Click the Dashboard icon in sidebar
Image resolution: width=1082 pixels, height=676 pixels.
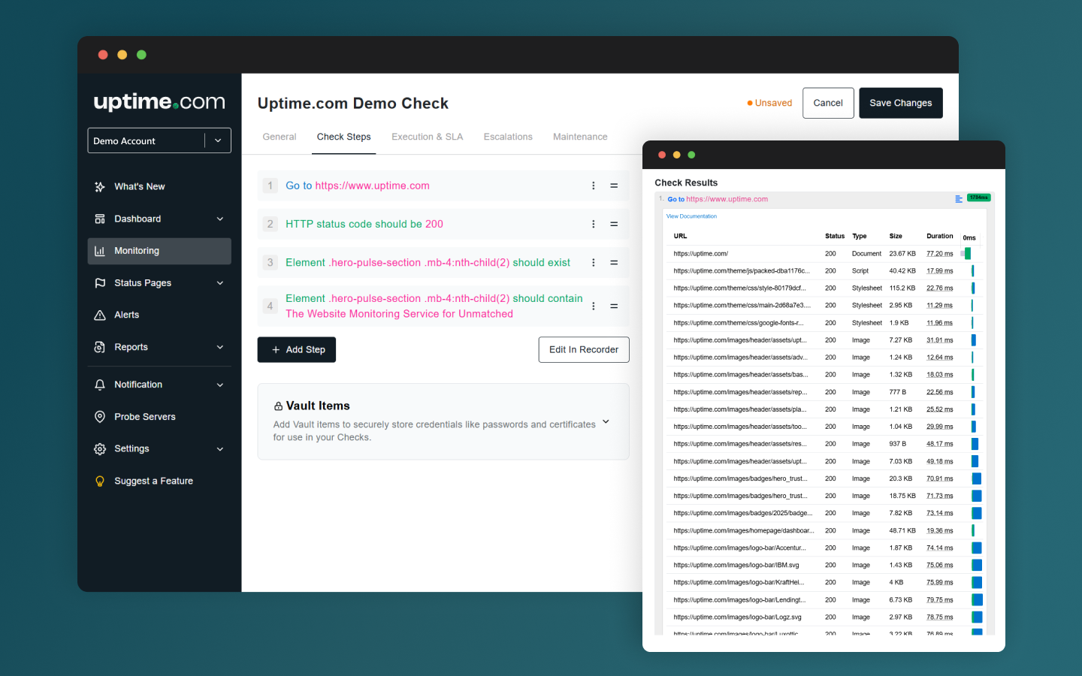coord(100,219)
